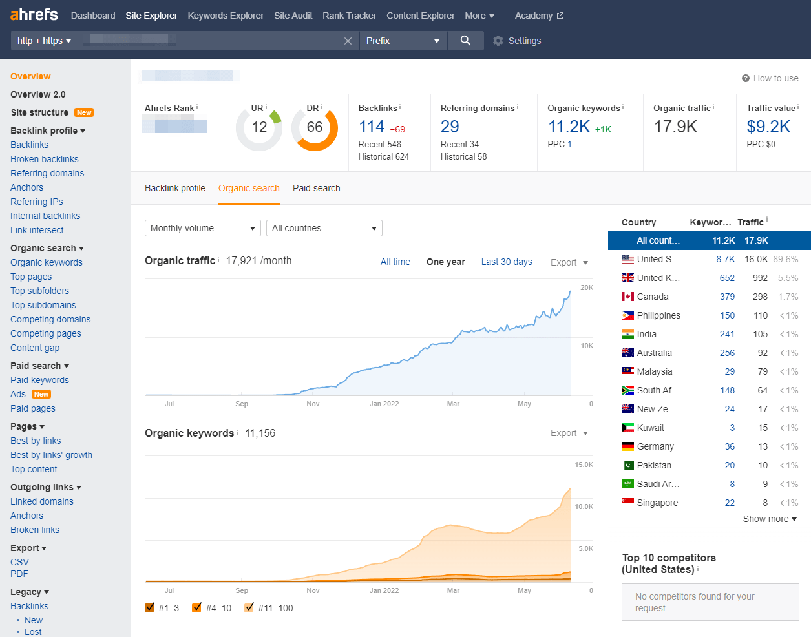
Task: Open the All countries dropdown
Action: (x=324, y=228)
